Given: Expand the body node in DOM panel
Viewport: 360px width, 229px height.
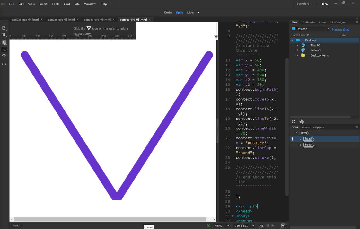Looking at the screenshot, I should pos(301,145).
